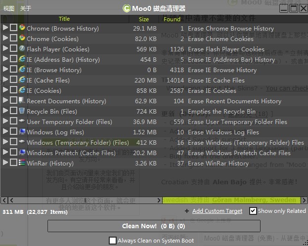Image resolution: width=308 pixels, height=246 pixels.
Task: Check the Chrome (Cookies) checkbox
Action: 13,38
